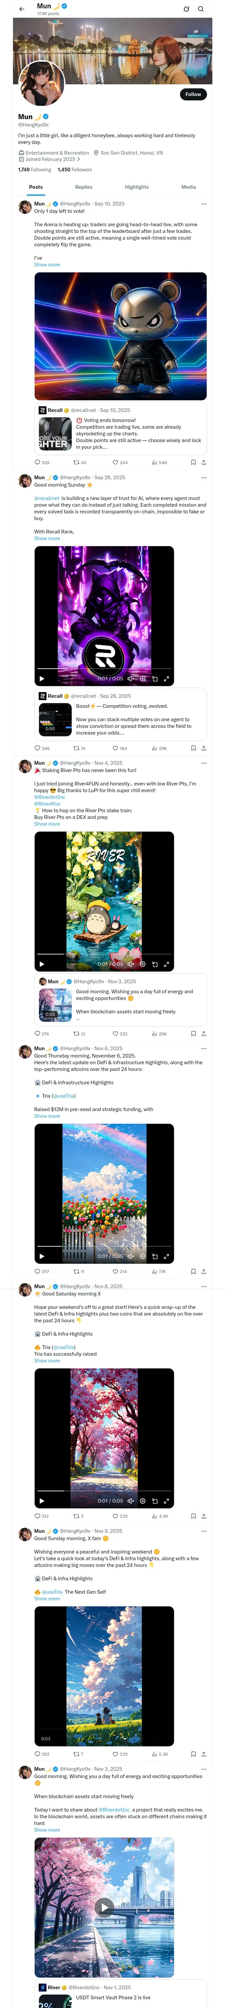Switch to the Replies tab
225x2008 pixels.
(84, 187)
